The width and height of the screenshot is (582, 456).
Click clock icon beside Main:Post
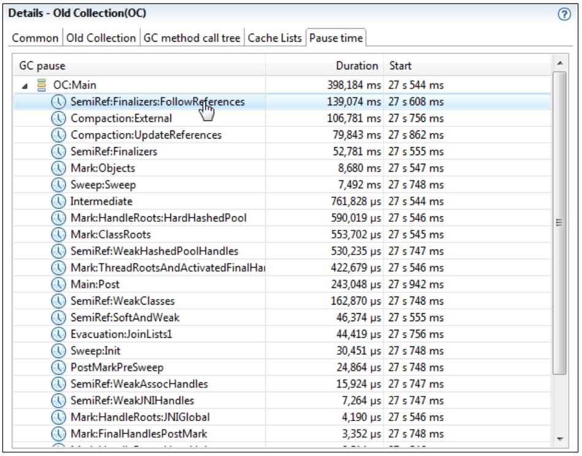pos(58,284)
